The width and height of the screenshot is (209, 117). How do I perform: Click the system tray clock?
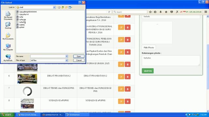(203, 115)
